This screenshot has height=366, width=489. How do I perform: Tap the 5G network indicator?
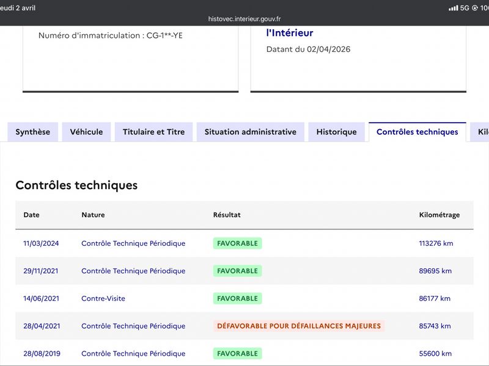(465, 8)
